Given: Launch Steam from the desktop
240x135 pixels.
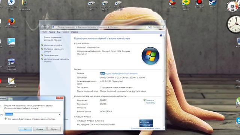Looking at the screenshot, I should point(213,4).
